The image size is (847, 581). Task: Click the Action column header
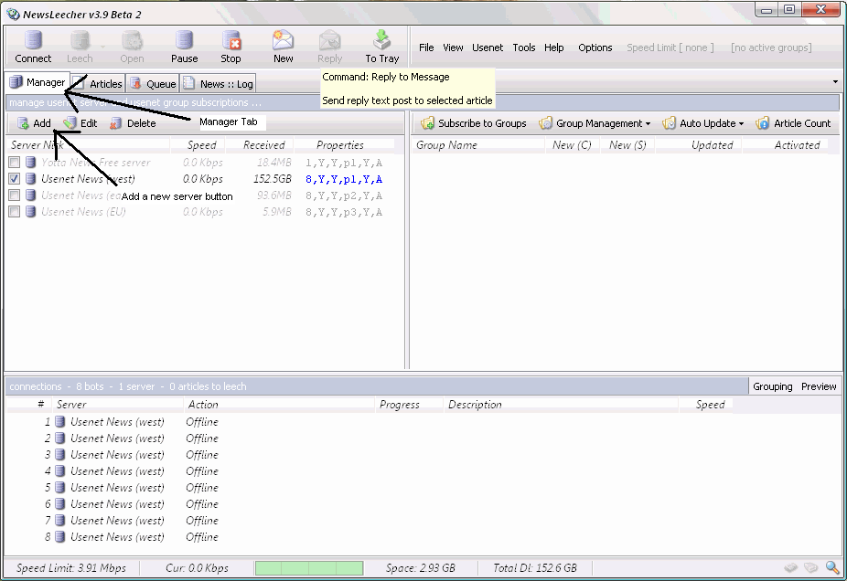coord(279,404)
